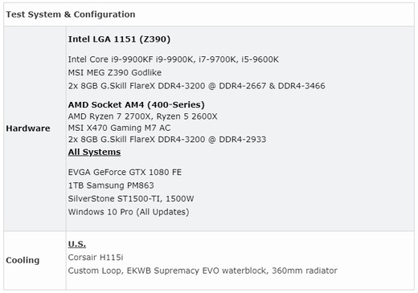Select the Hardware row label

click(28, 128)
